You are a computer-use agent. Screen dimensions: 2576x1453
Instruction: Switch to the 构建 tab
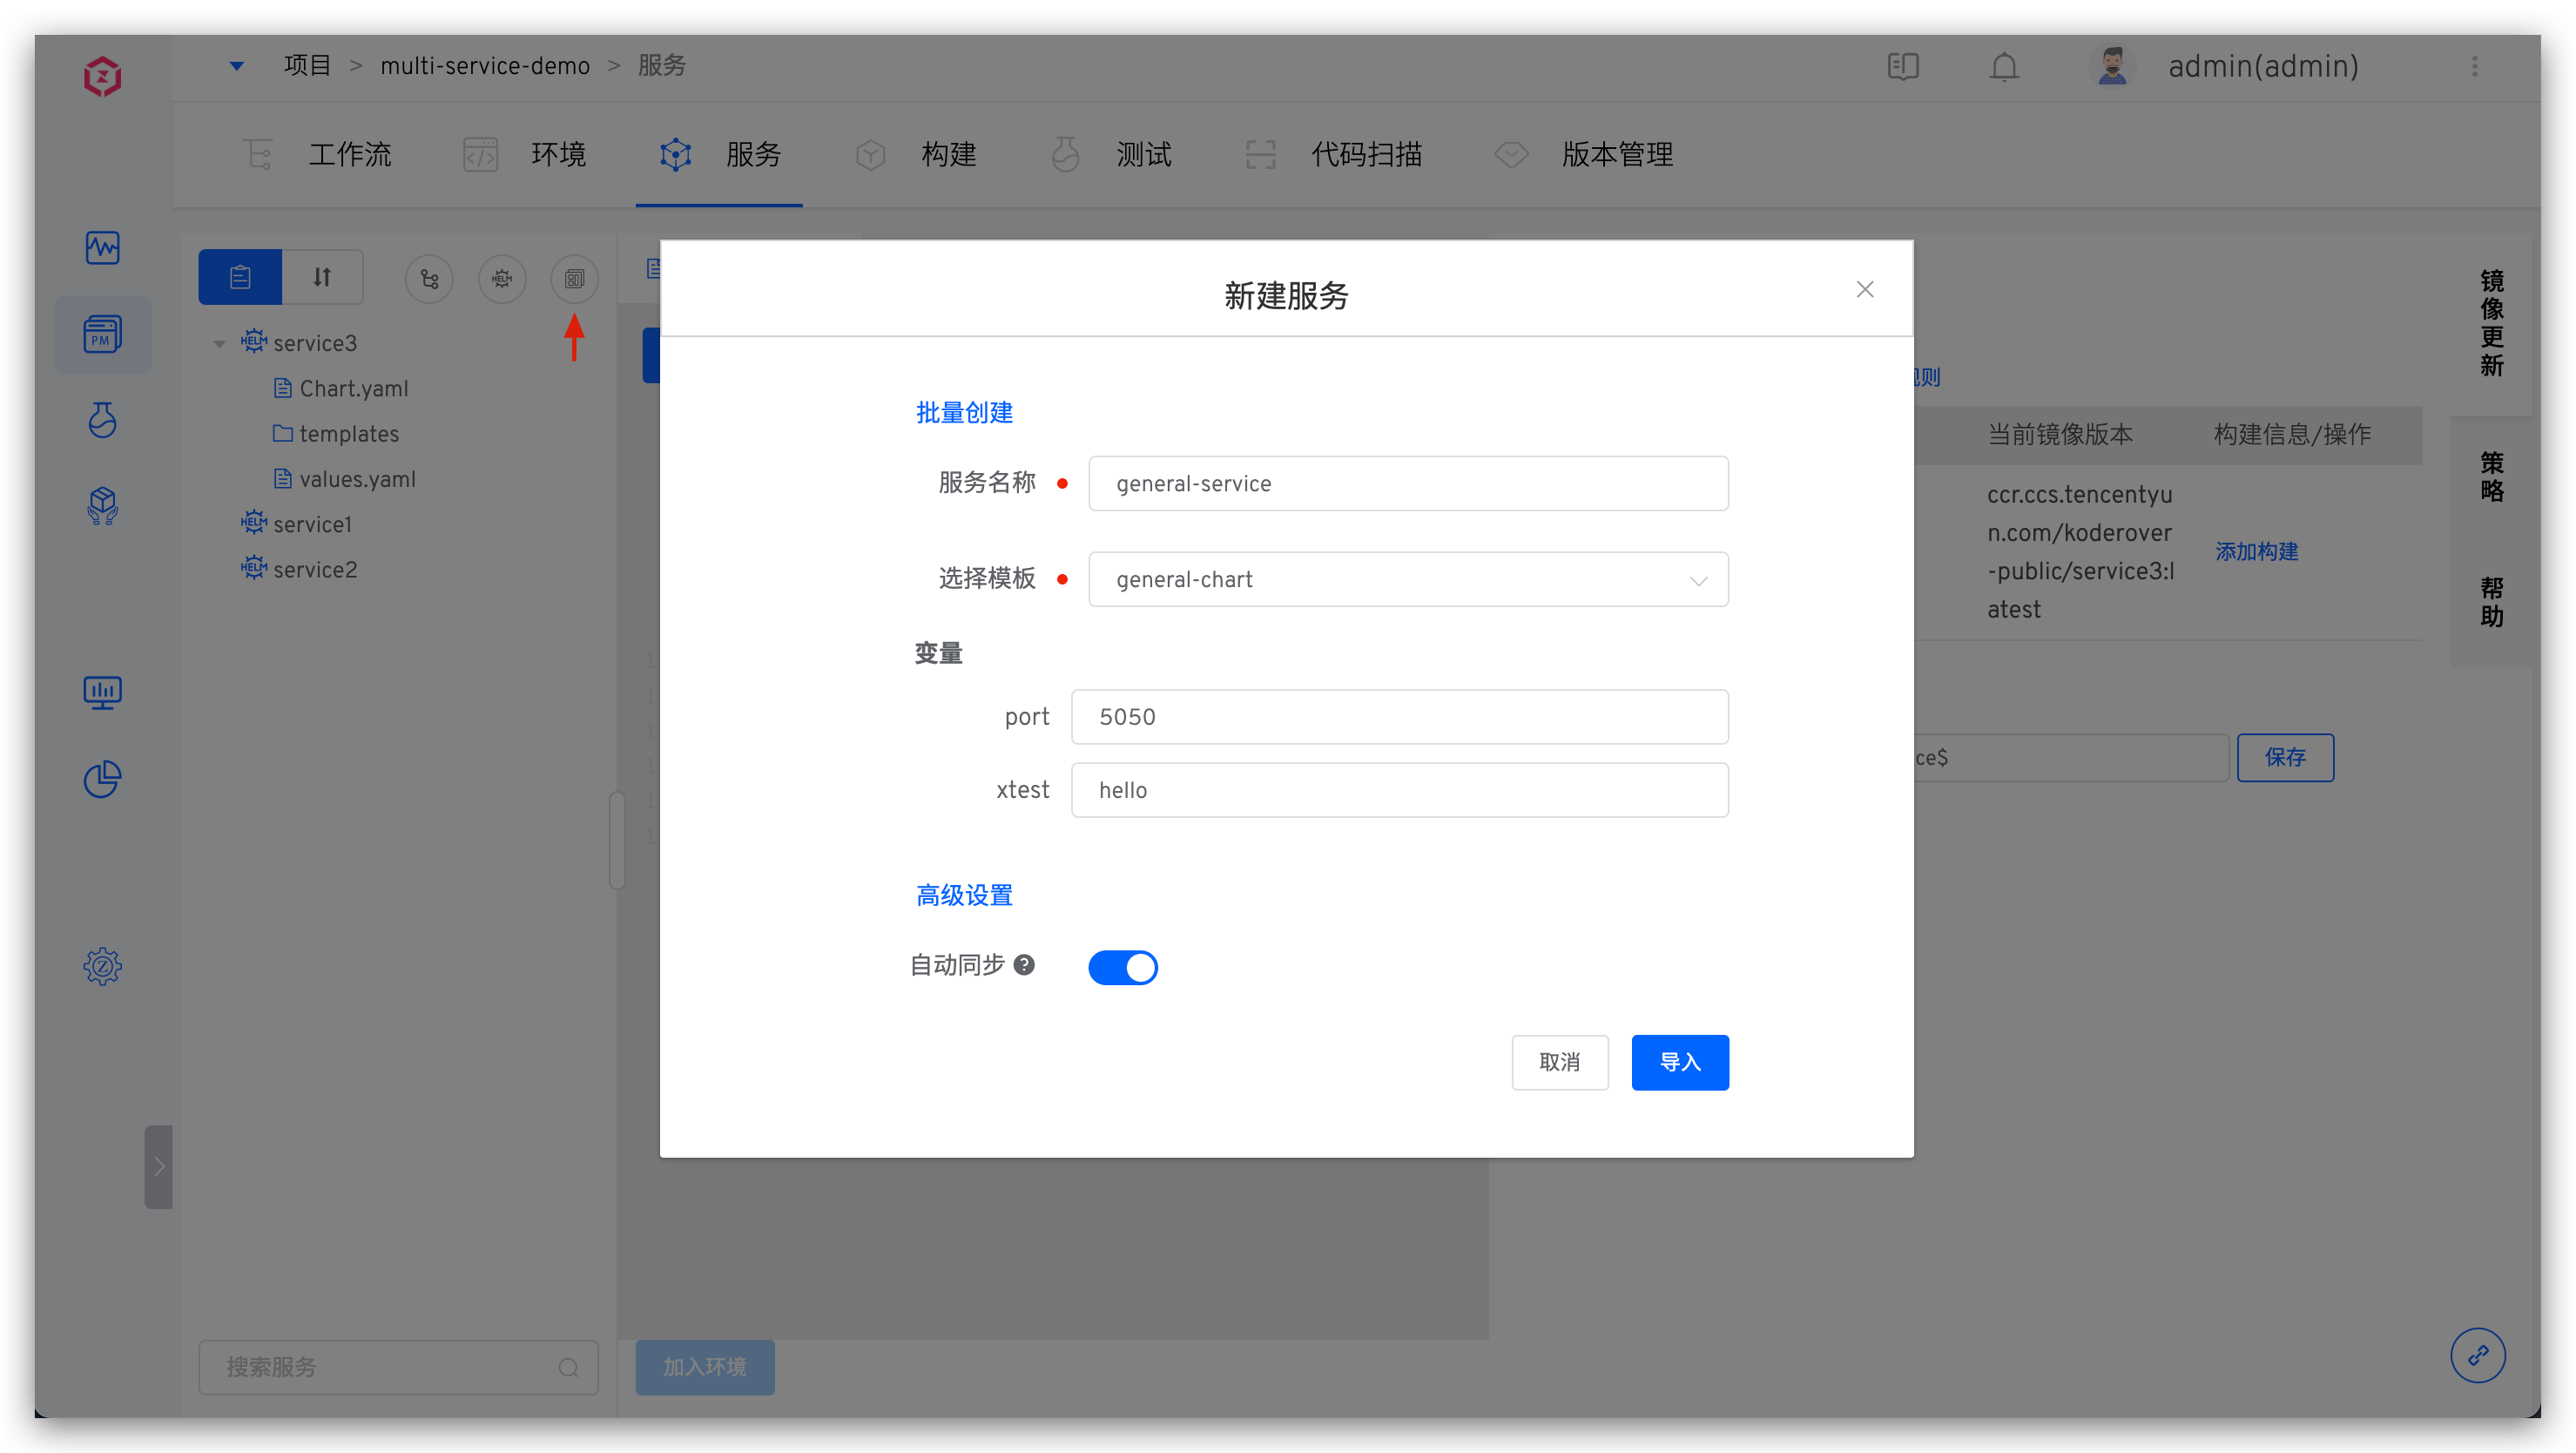coord(948,154)
